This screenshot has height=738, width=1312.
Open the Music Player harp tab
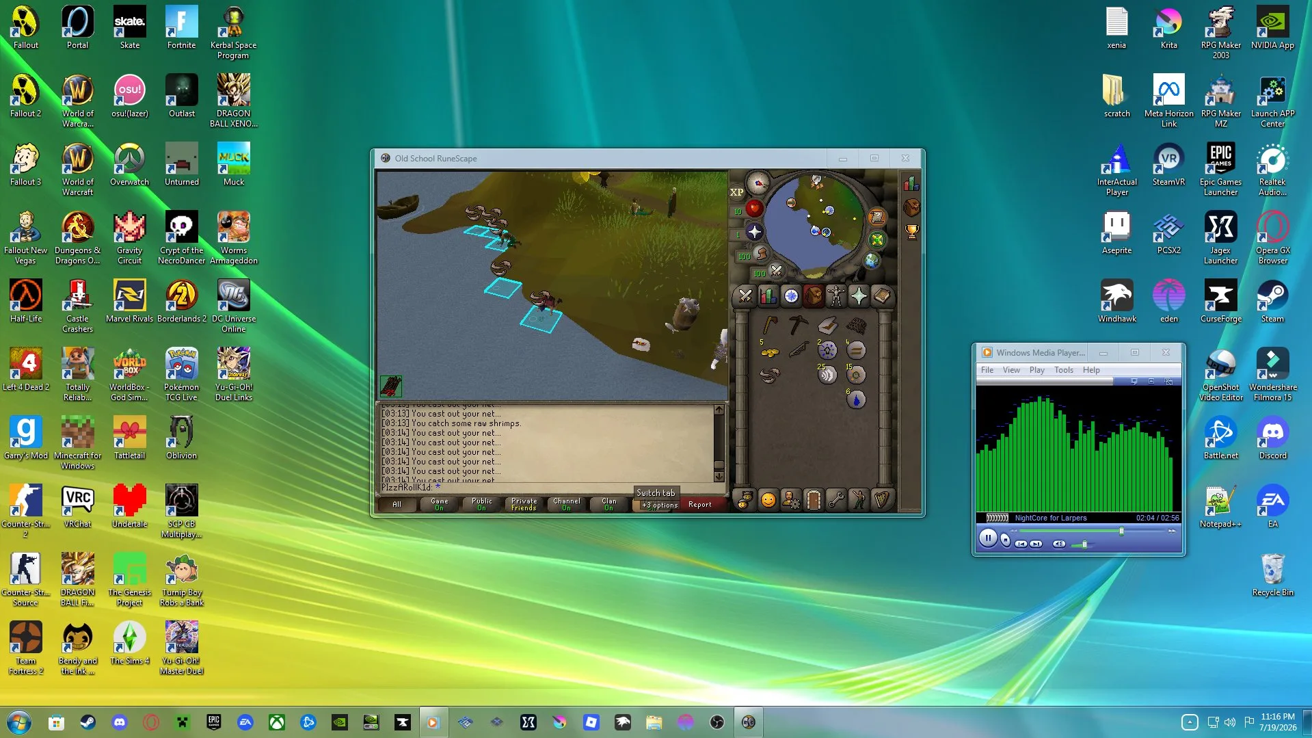881,500
